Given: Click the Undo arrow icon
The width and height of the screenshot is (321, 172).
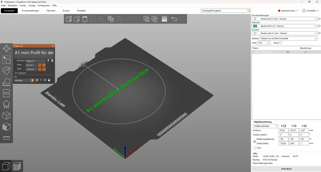Looking at the screenshot, I should (174, 19).
